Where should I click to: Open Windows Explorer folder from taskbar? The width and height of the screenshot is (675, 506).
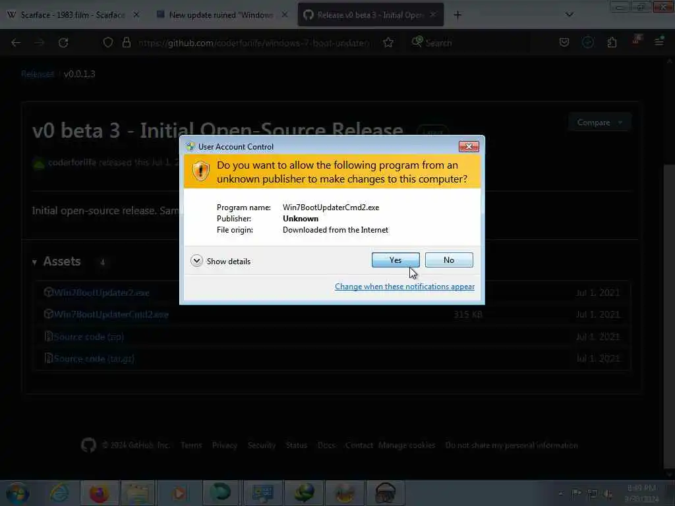tap(138, 493)
